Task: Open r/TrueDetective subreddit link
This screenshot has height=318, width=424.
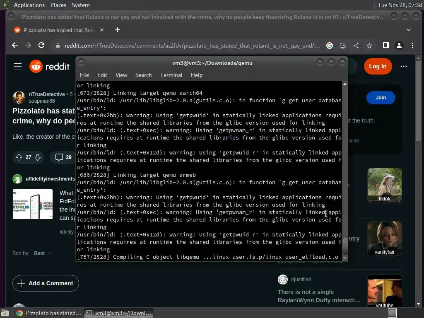Action: 47,94
